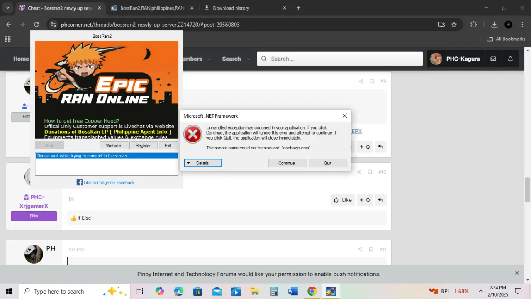Quote post #10 with +Q
This screenshot has width=531, height=299.
(365, 200)
